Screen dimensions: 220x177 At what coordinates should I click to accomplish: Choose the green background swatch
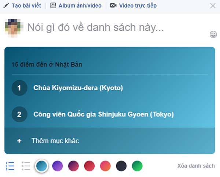137,166
